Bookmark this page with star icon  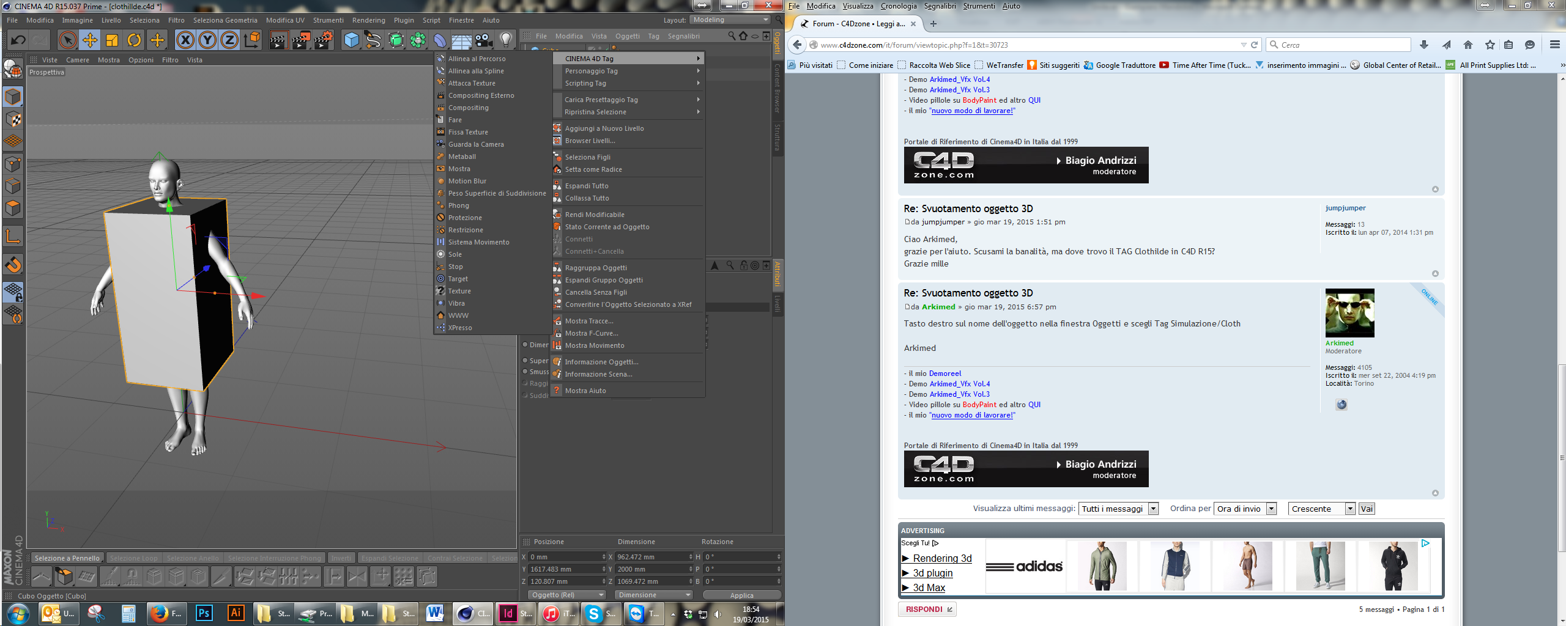(1490, 45)
